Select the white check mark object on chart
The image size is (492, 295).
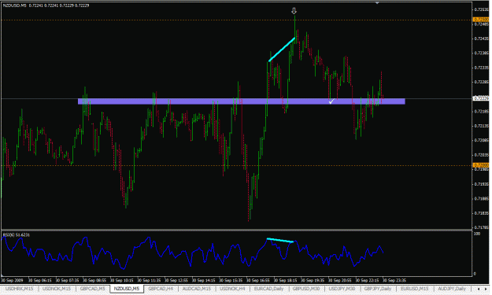331,101
